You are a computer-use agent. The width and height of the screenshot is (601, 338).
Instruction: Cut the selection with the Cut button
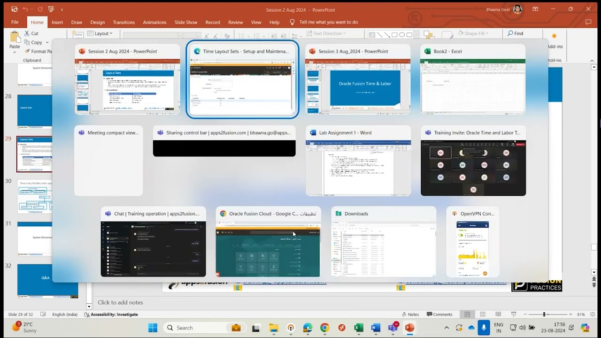click(31, 33)
